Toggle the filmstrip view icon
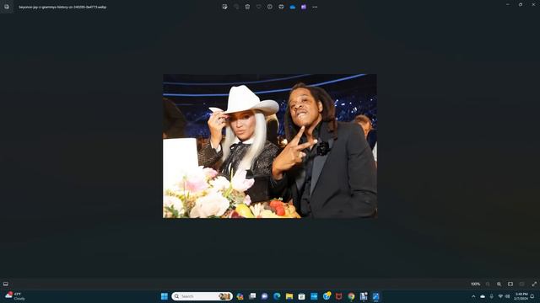540x303 pixels. click(x=6, y=284)
